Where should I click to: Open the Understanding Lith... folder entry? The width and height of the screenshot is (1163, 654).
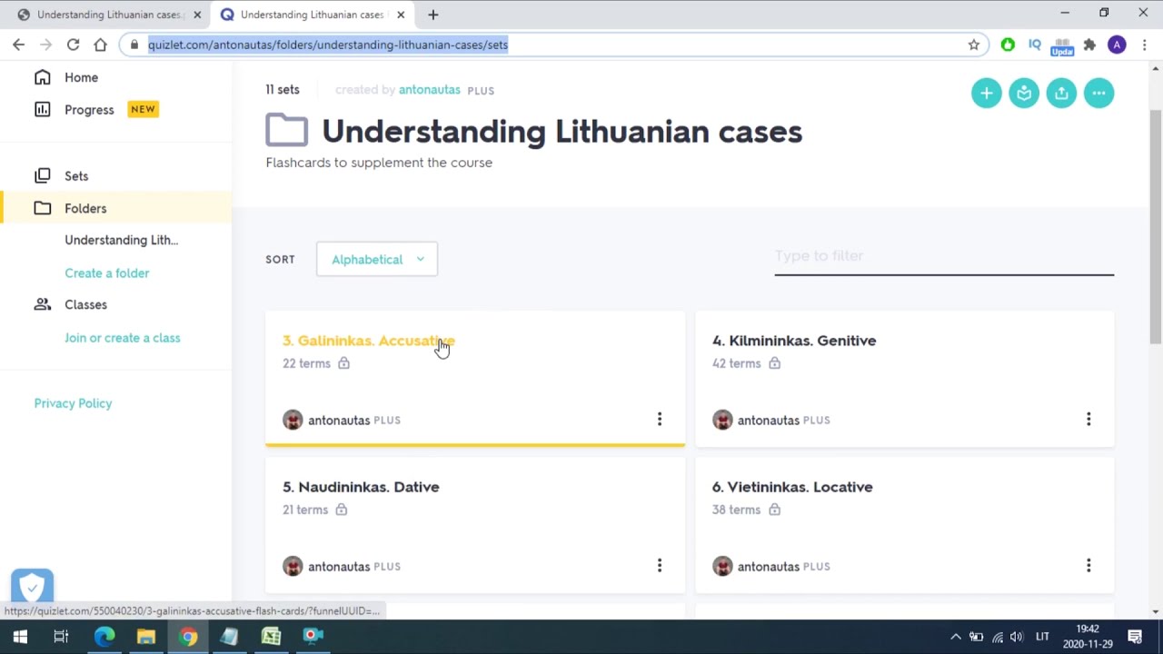(x=121, y=240)
